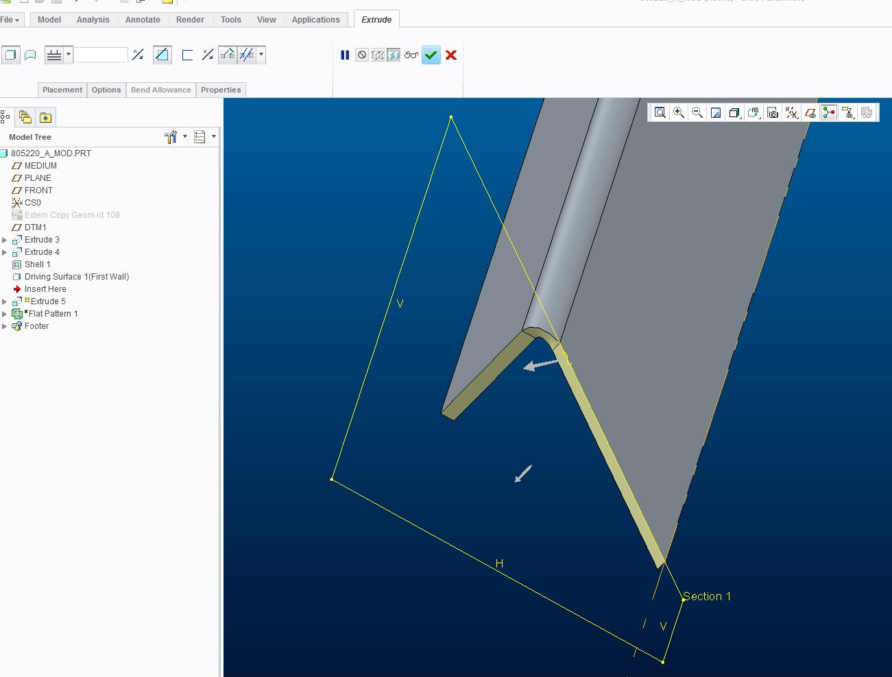
Task: Select the Extrude ribbon tab
Action: (376, 20)
